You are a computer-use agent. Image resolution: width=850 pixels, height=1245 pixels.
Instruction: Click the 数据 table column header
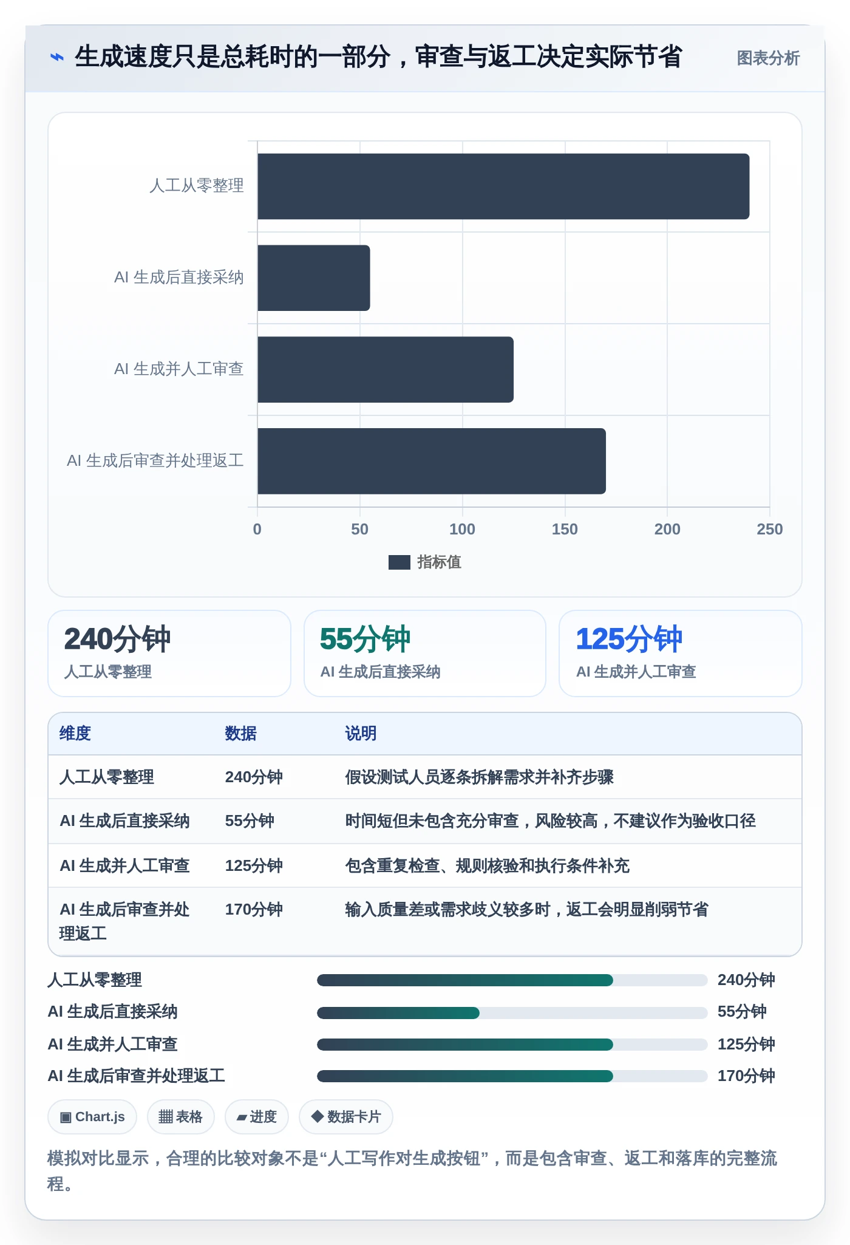pyautogui.click(x=241, y=734)
